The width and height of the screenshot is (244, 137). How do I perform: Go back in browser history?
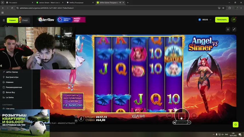tap(3, 8)
